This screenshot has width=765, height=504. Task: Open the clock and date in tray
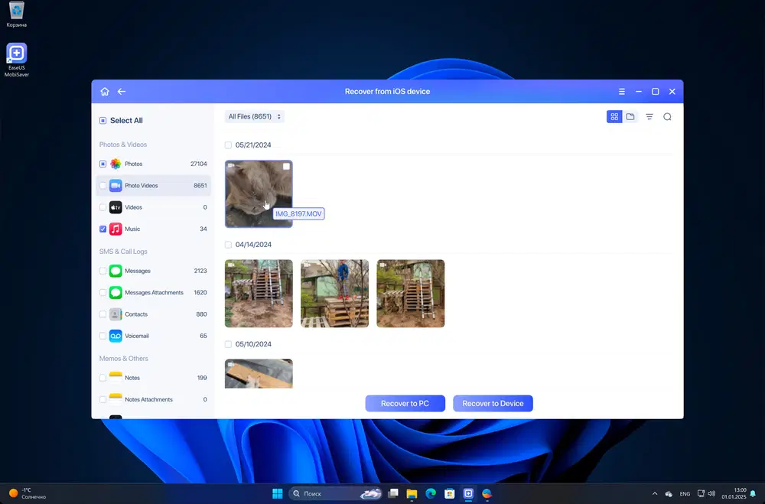[x=734, y=493]
